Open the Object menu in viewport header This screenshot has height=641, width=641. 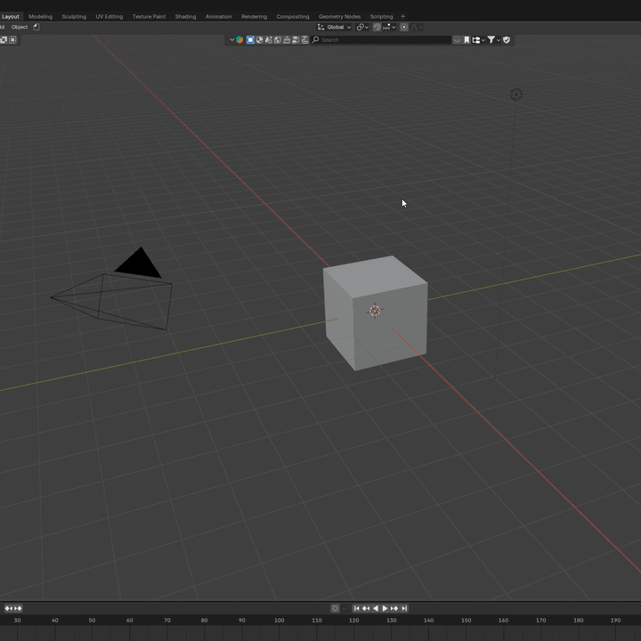click(x=20, y=27)
